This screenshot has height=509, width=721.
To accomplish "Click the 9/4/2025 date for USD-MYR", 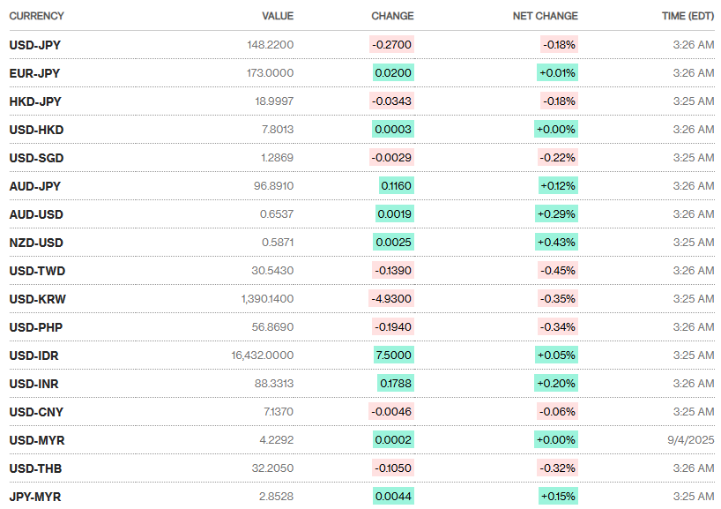I will tap(690, 440).
